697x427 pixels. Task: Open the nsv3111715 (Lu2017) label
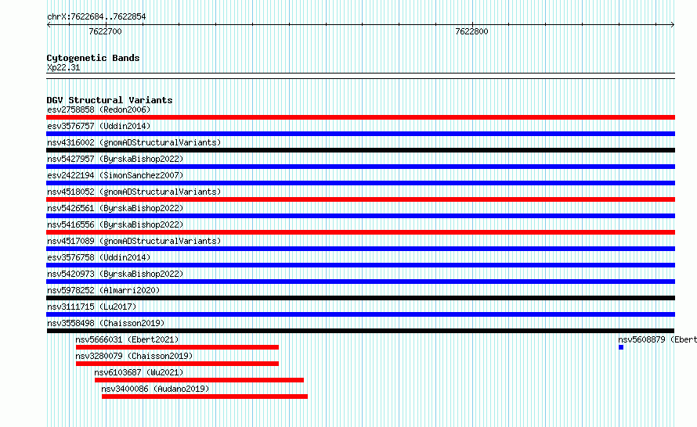92,307
